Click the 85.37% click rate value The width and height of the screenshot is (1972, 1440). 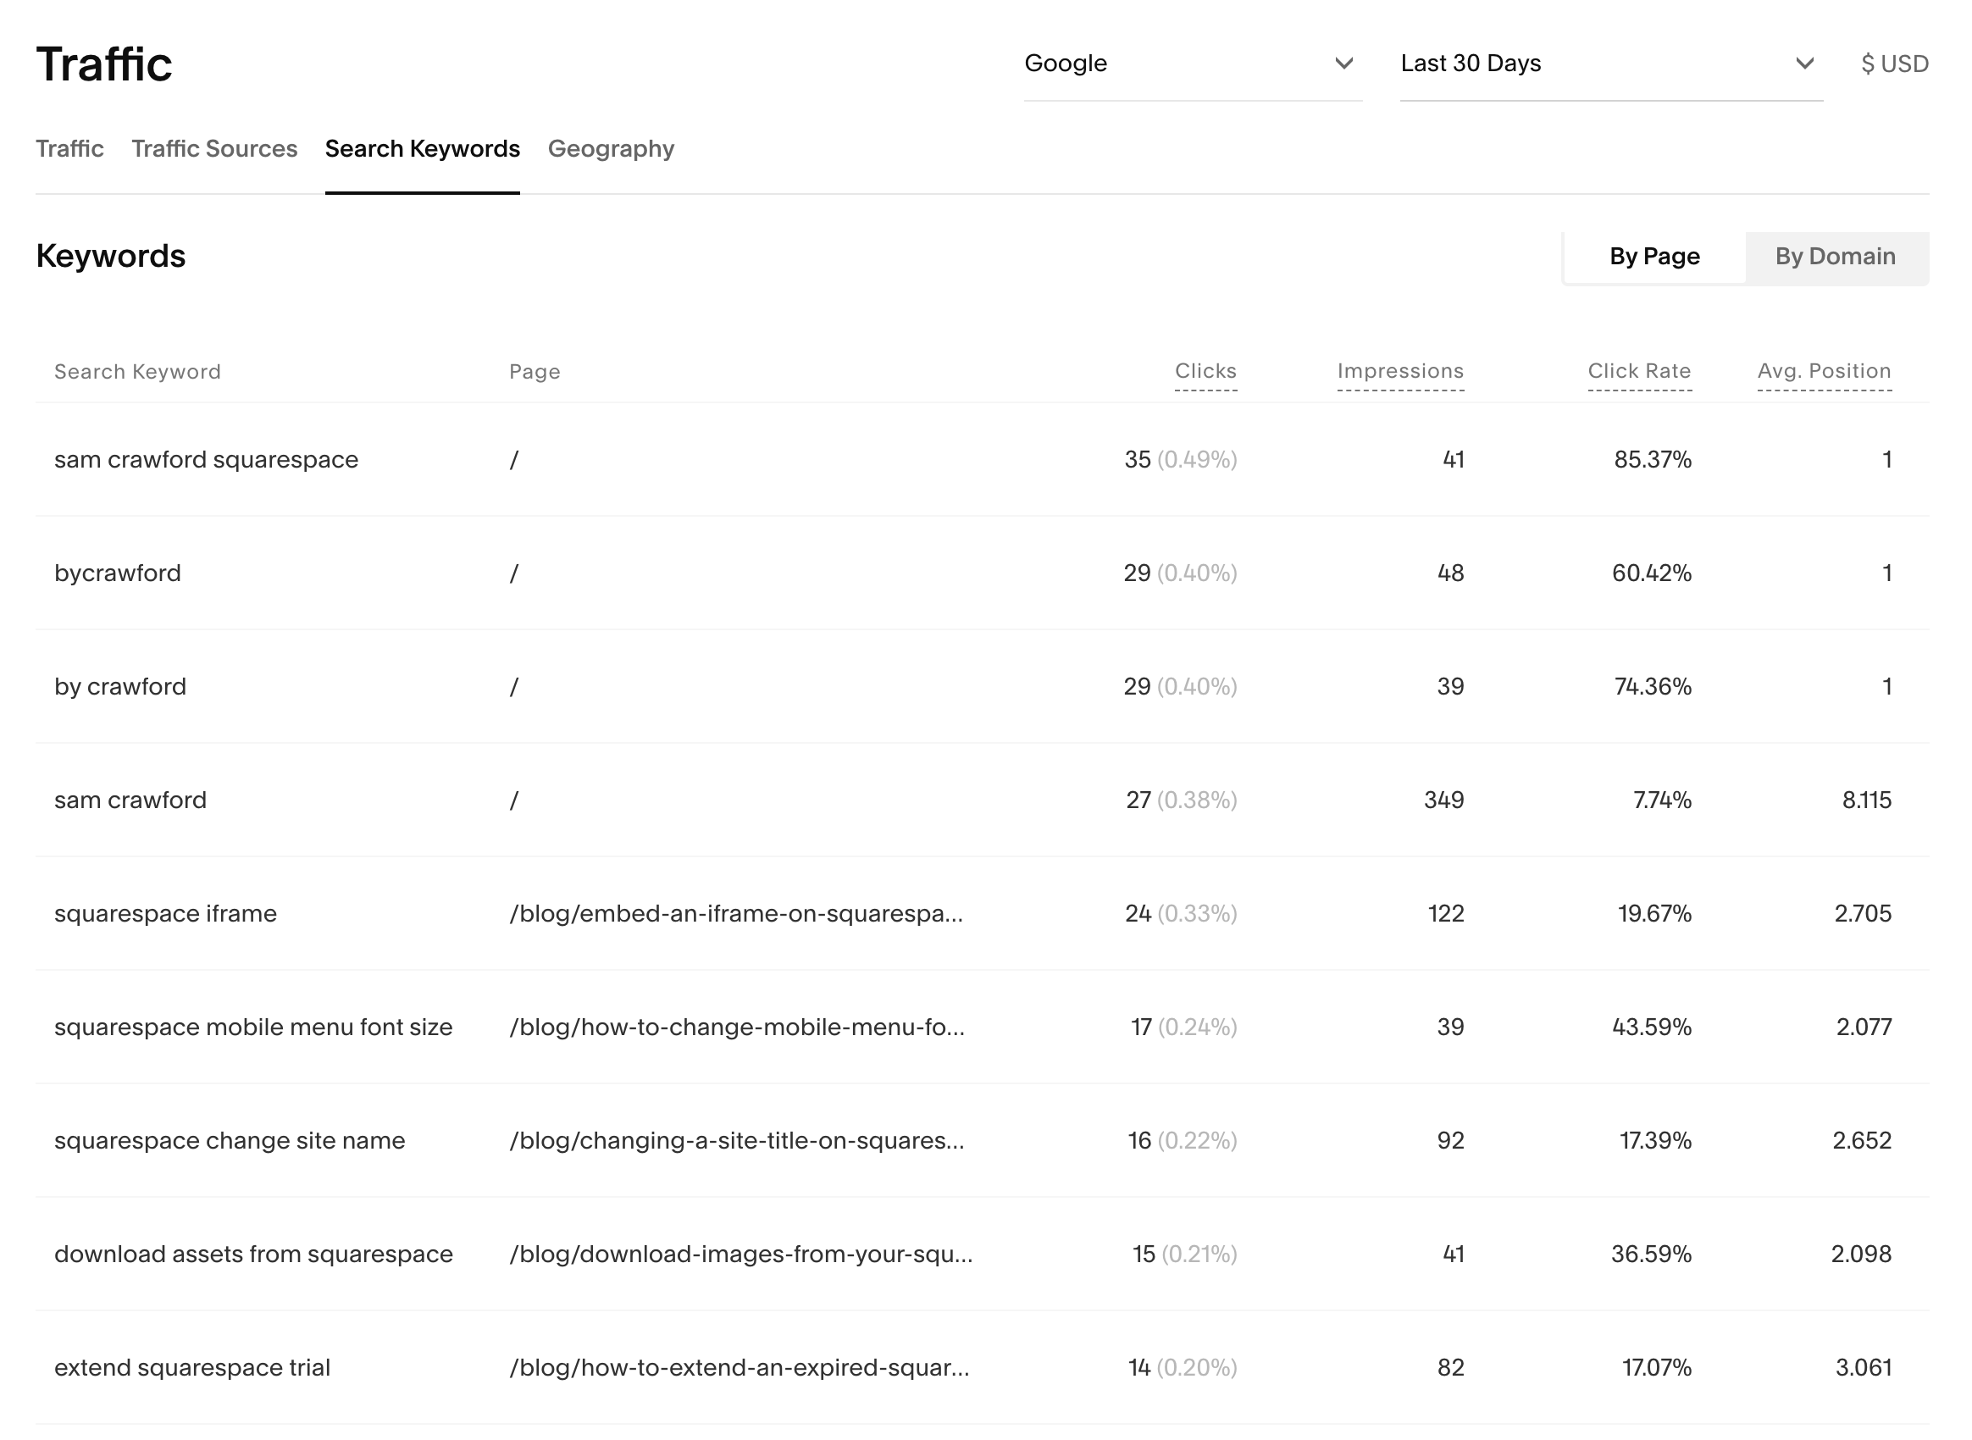1652,460
